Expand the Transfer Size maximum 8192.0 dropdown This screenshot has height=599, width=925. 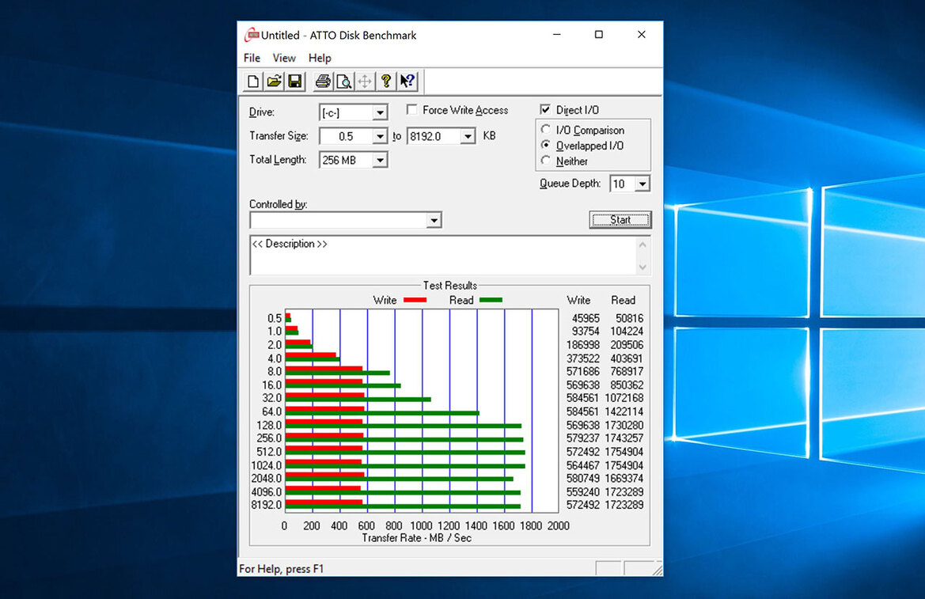pos(468,136)
